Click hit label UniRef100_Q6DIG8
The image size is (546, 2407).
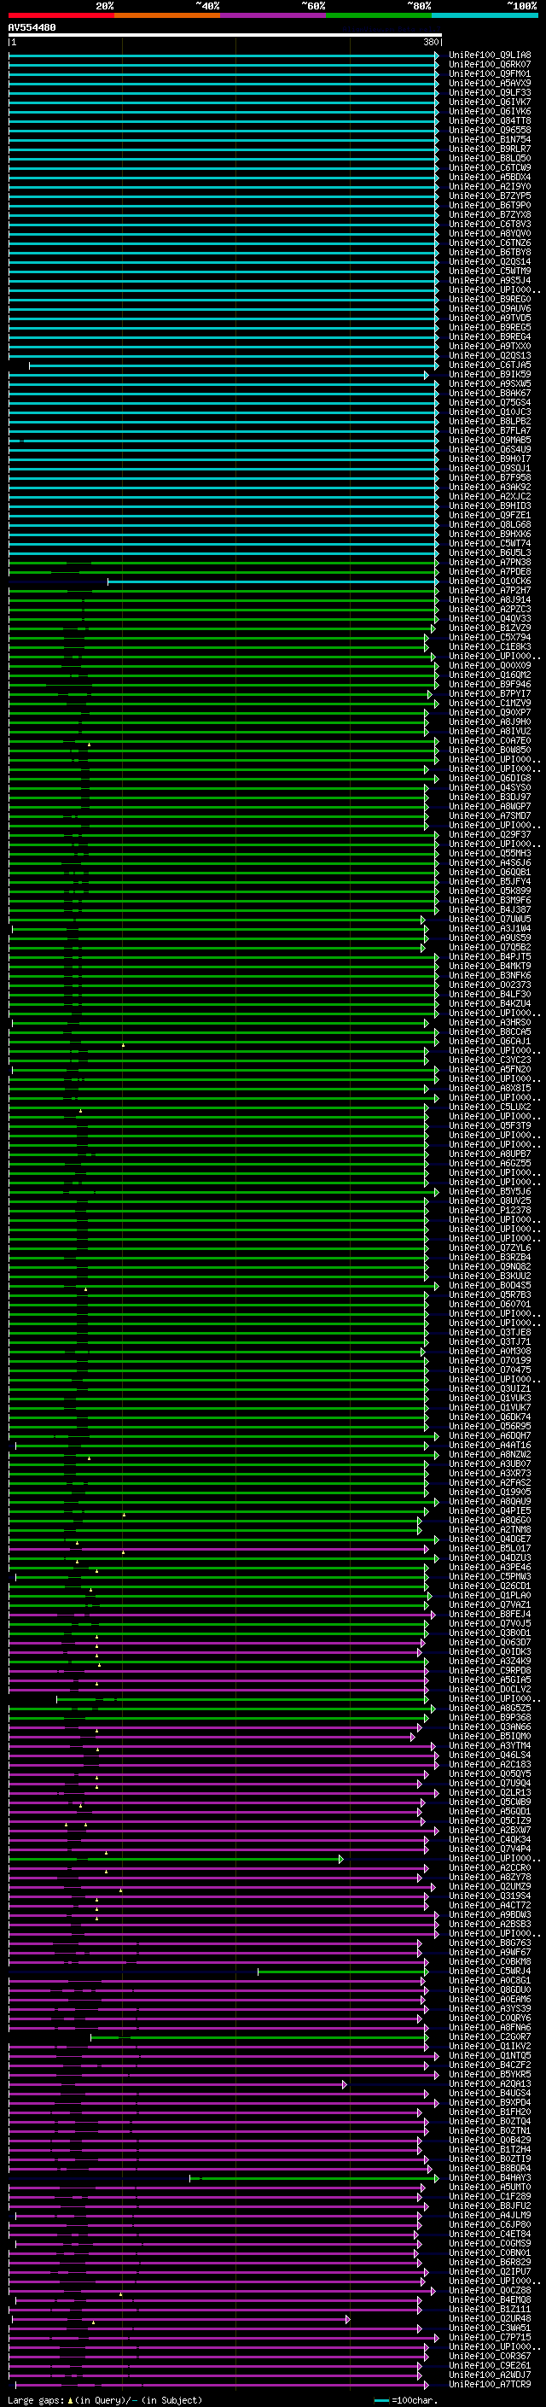(x=490, y=779)
